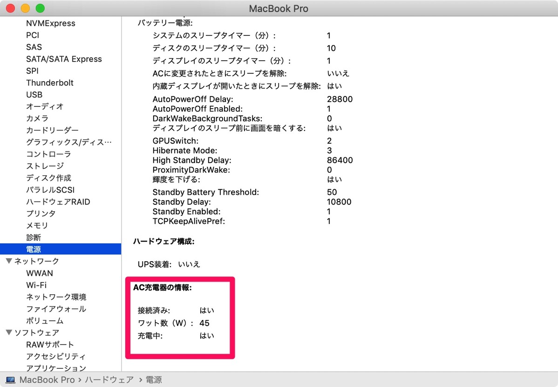Click the GPUSwitch label
The height and width of the screenshot is (387, 558).
coord(176,141)
